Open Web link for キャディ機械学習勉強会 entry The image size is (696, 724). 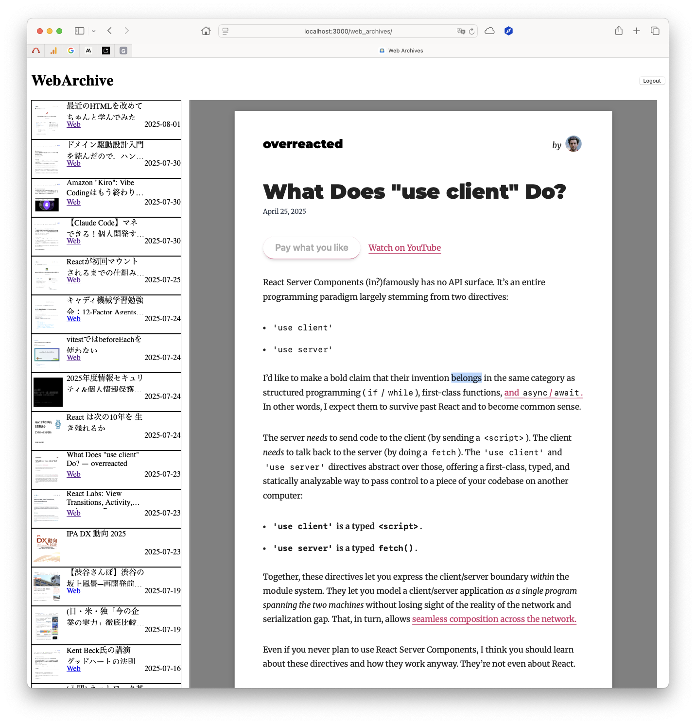[73, 319]
